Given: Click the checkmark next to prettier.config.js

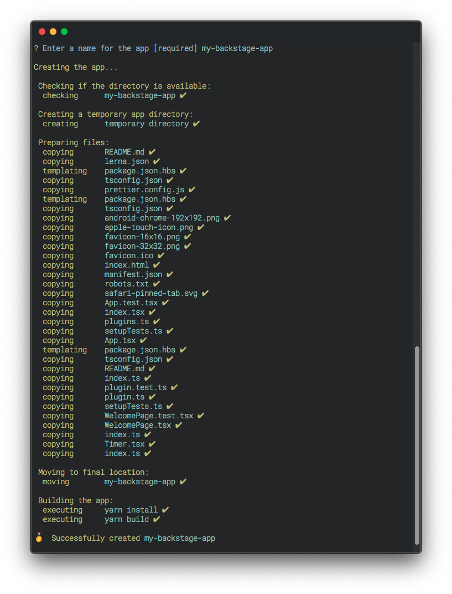Looking at the screenshot, I should pos(192,190).
